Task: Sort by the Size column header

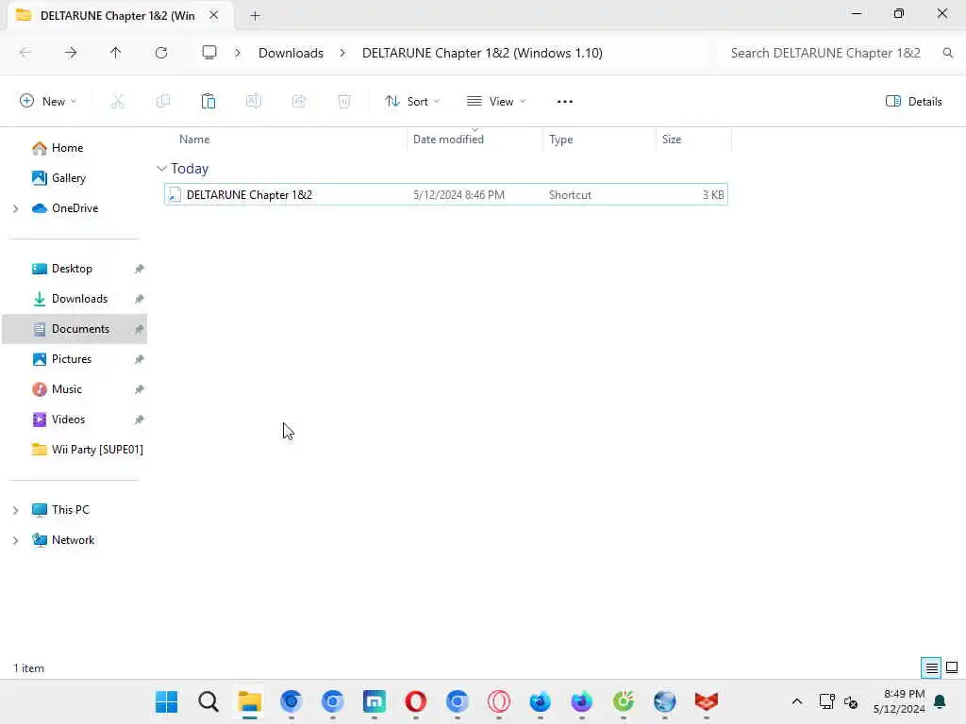Action: pos(672,140)
